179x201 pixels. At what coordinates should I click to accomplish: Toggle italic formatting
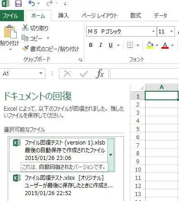click(x=101, y=45)
